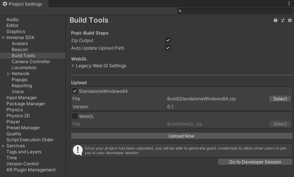Click the Build\StandaloneWindows64.zip file path
This screenshot has height=177, width=294.
pyautogui.click(x=202, y=99)
